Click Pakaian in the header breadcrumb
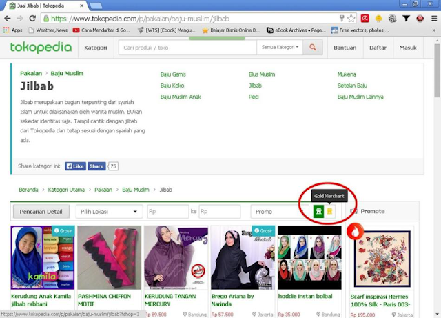The image size is (441, 318). [x=31, y=74]
